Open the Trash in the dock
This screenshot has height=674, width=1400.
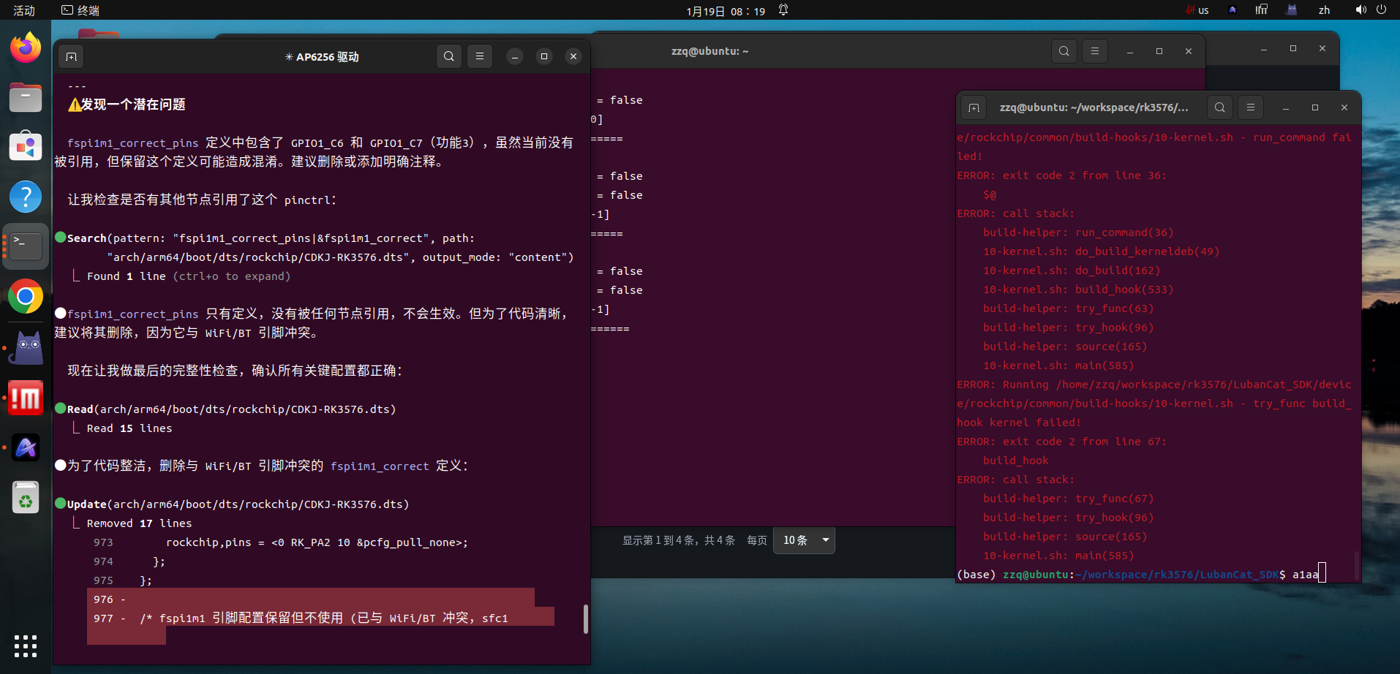(x=26, y=497)
